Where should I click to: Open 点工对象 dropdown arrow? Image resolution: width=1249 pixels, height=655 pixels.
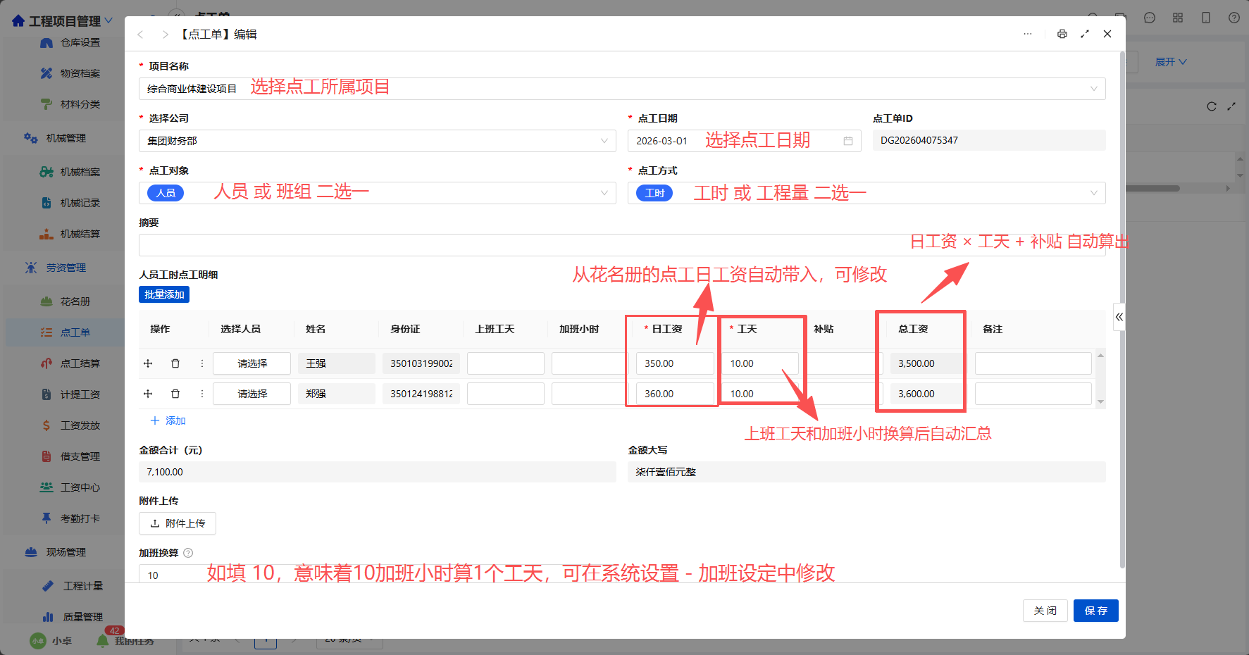[x=604, y=193]
